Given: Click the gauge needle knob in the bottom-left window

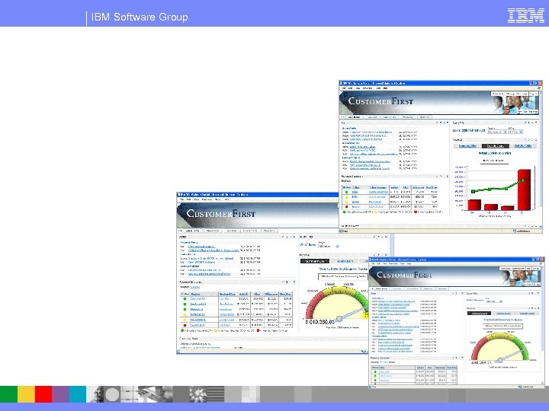Looking at the screenshot, I should [x=339, y=319].
